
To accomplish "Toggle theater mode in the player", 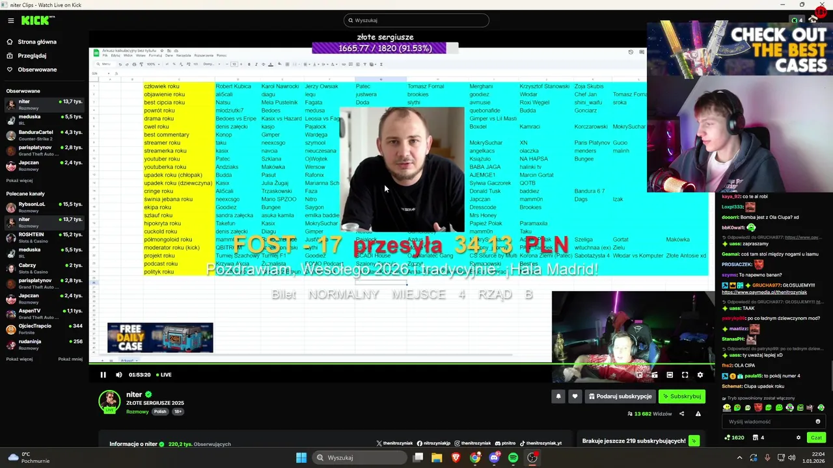I will (670, 375).
